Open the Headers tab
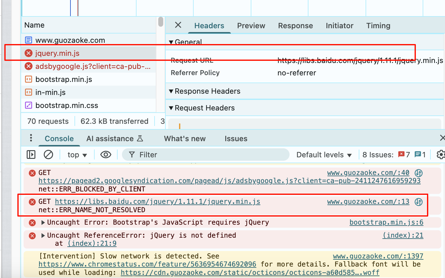The width and height of the screenshot is (445, 278). (209, 26)
